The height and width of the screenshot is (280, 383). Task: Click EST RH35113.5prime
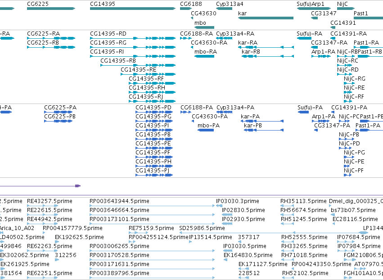(x=304, y=201)
